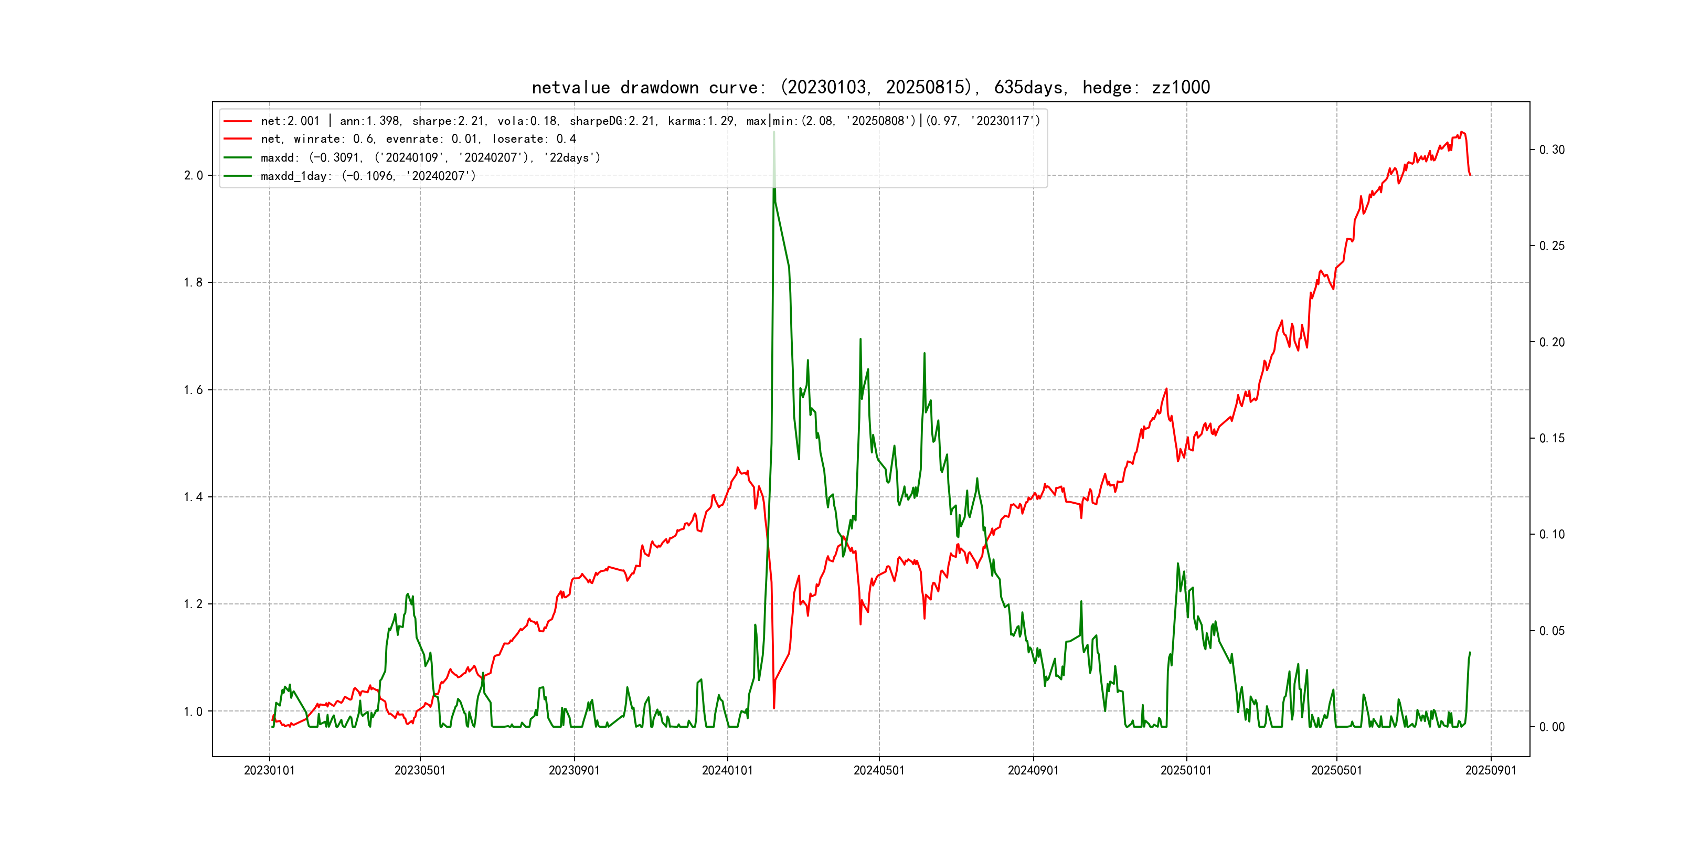This screenshot has height=850, width=1700.
Task: Select the maxdd_1day legend text
Action: pyautogui.click(x=368, y=176)
